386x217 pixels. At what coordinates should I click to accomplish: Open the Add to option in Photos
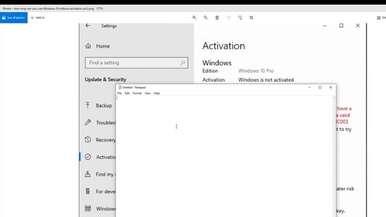click(37, 17)
